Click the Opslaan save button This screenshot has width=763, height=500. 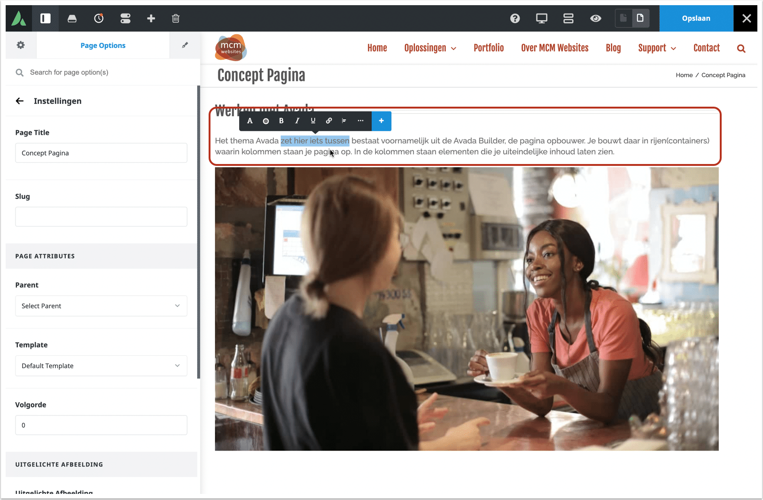(x=696, y=18)
